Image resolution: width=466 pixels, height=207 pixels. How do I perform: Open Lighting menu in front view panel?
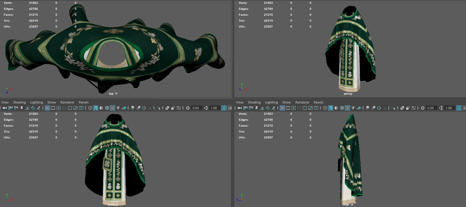tap(36, 102)
